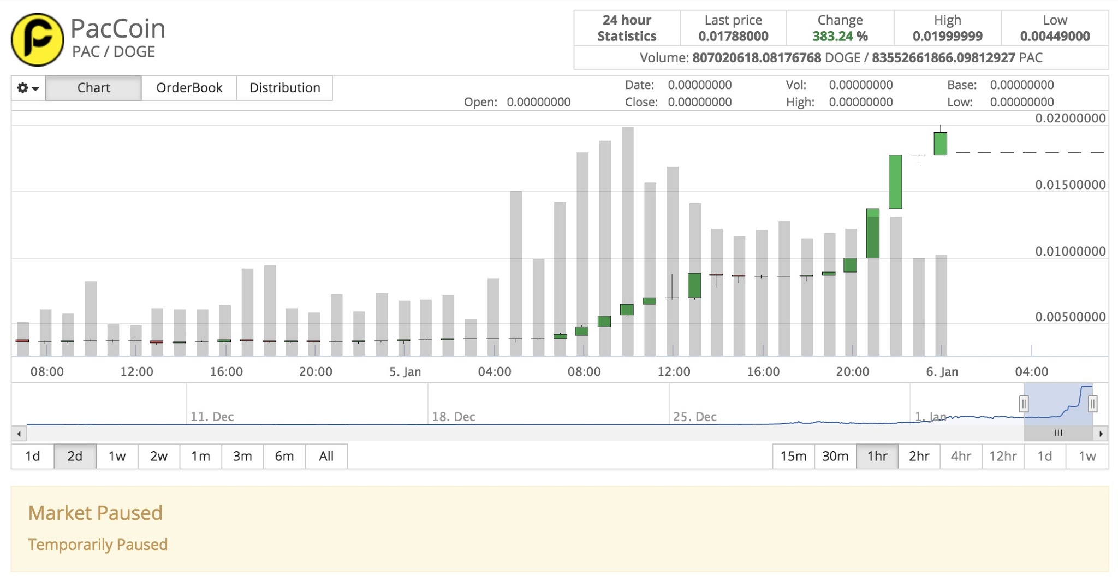
Task: Open the Distribution tab
Action: [284, 88]
